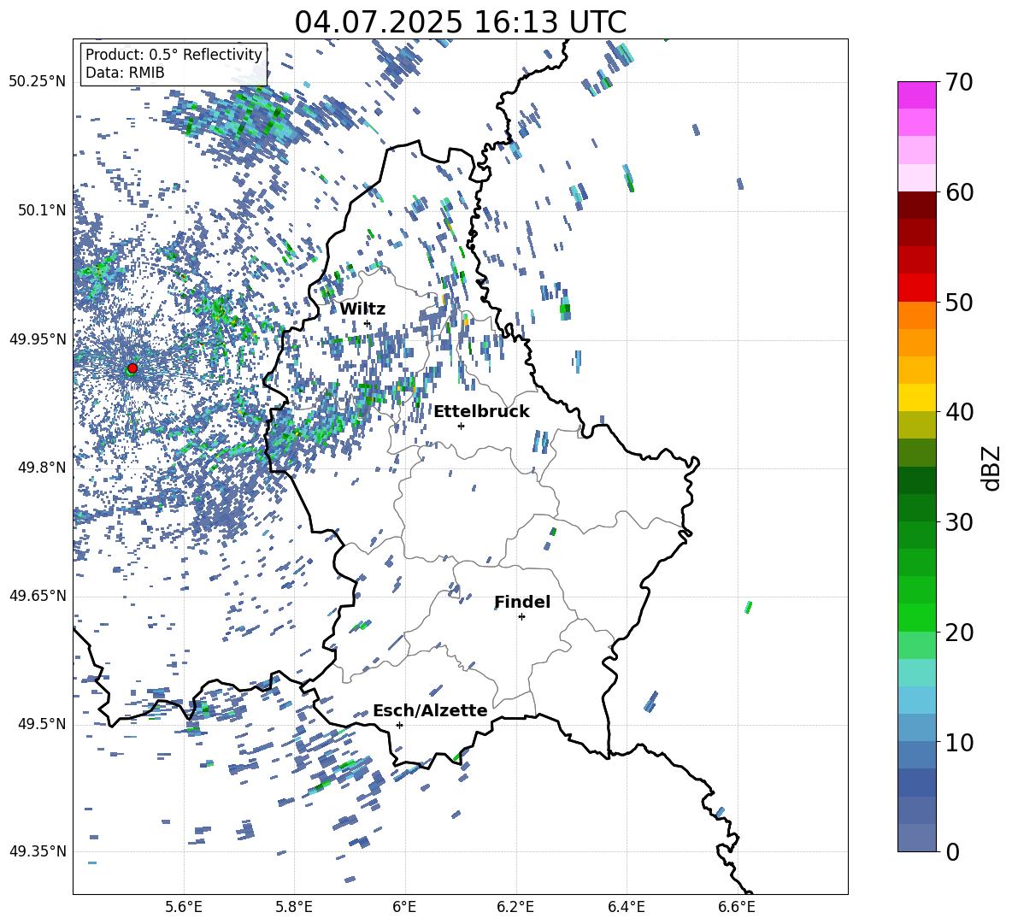This screenshot has height=924, width=1012.
Task: Click the Findel station label
Action: coord(522,602)
